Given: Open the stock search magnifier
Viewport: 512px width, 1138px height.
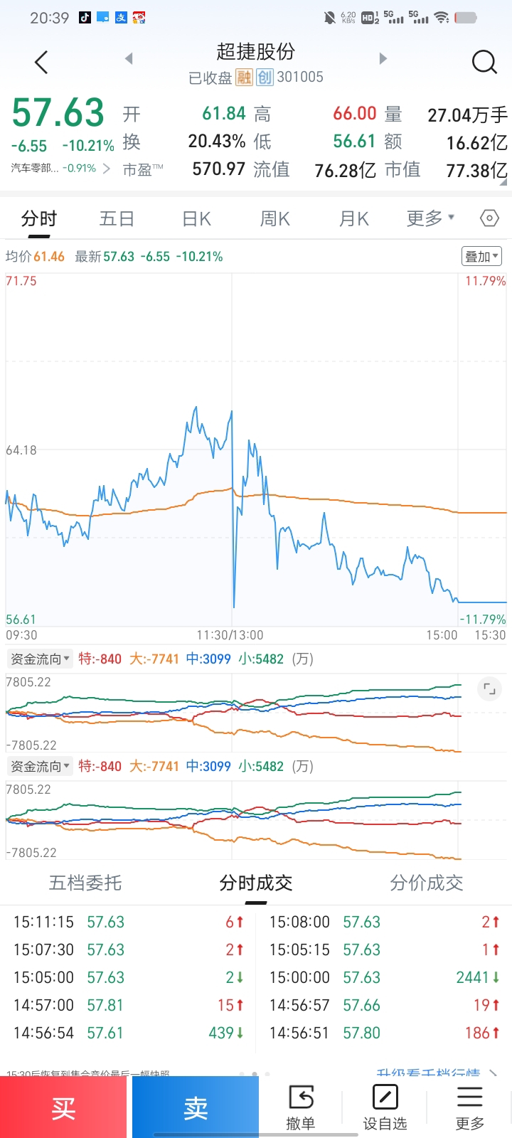Looking at the screenshot, I should pyautogui.click(x=484, y=63).
